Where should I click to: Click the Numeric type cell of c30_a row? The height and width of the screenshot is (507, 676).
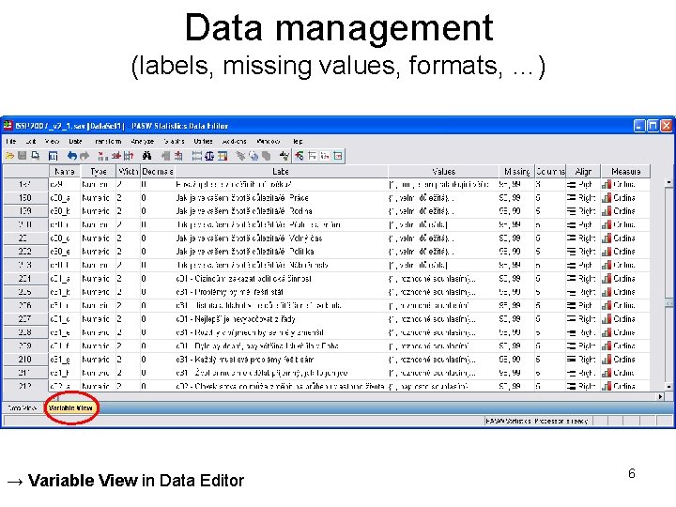click(x=99, y=198)
